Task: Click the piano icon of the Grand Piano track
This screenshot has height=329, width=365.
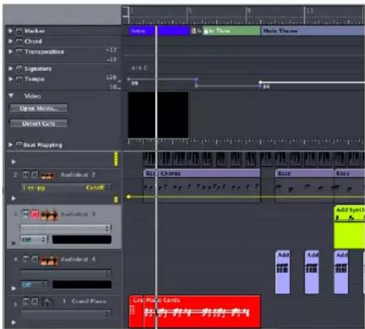Action: click(47, 301)
